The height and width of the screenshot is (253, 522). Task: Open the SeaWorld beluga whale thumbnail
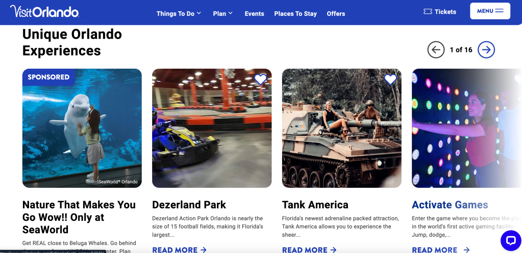coord(82,128)
